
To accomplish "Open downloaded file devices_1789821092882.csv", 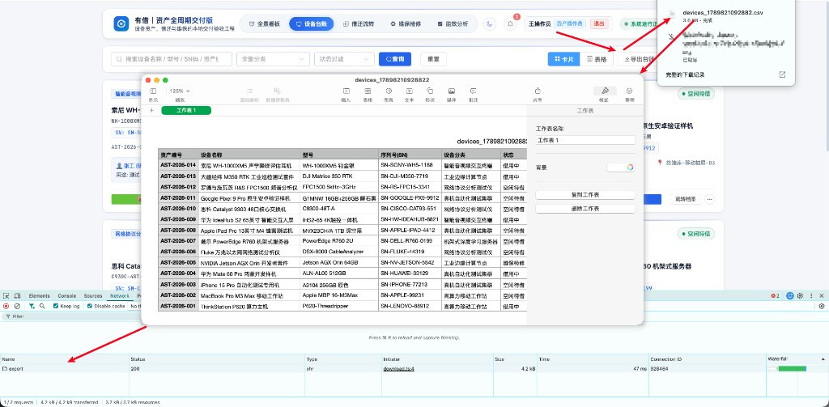I will (722, 13).
